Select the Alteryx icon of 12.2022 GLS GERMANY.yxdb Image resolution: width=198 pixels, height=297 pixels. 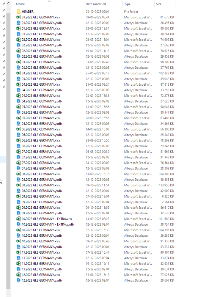[x=18, y=280]
